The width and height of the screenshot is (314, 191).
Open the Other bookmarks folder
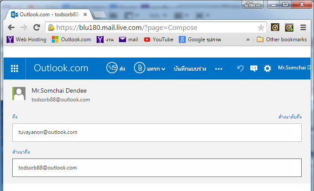(x=282, y=40)
